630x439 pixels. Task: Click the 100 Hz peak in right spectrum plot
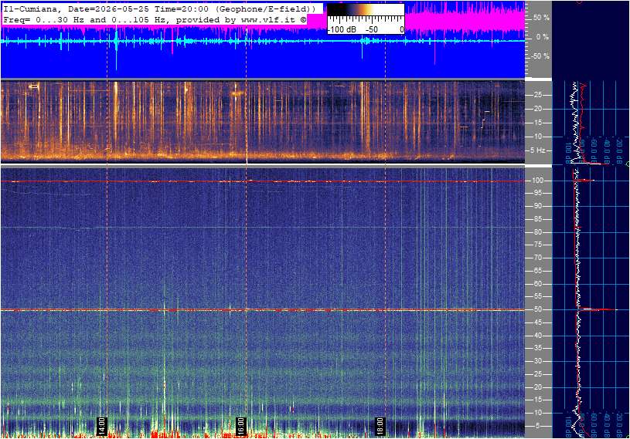[584, 181]
